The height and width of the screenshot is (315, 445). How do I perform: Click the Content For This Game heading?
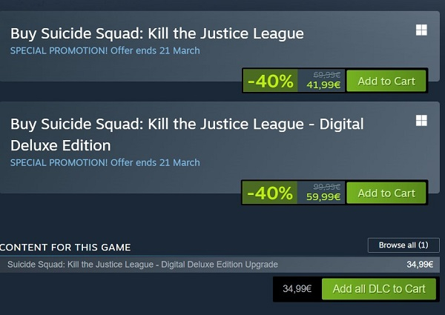[x=65, y=248]
